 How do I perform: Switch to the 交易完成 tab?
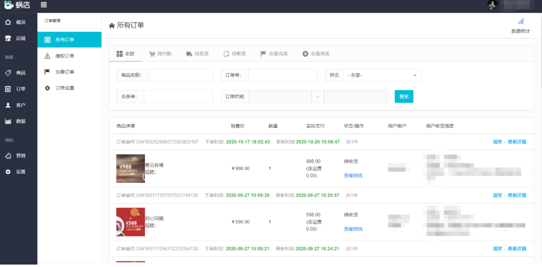(274, 54)
